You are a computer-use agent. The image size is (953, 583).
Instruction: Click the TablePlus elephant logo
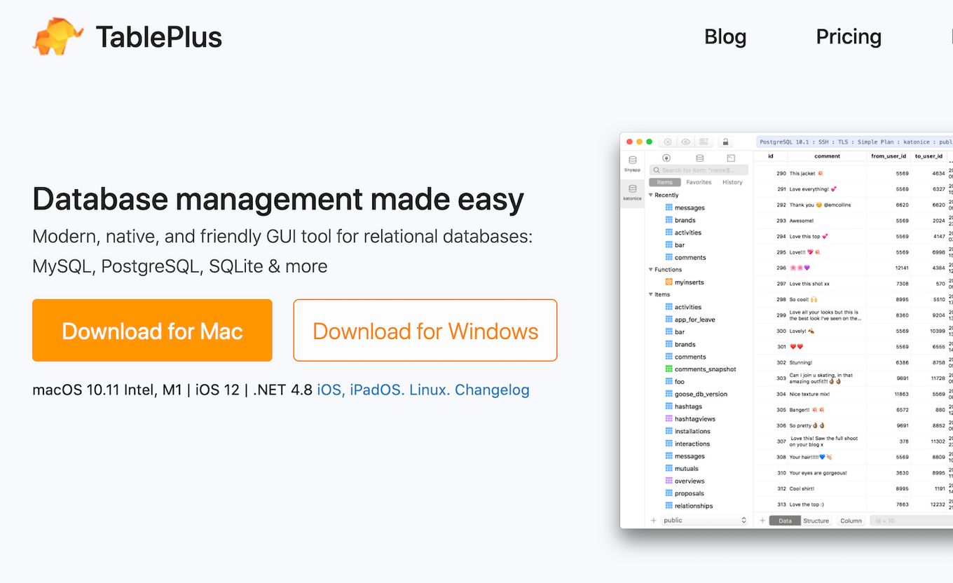coord(55,36)
